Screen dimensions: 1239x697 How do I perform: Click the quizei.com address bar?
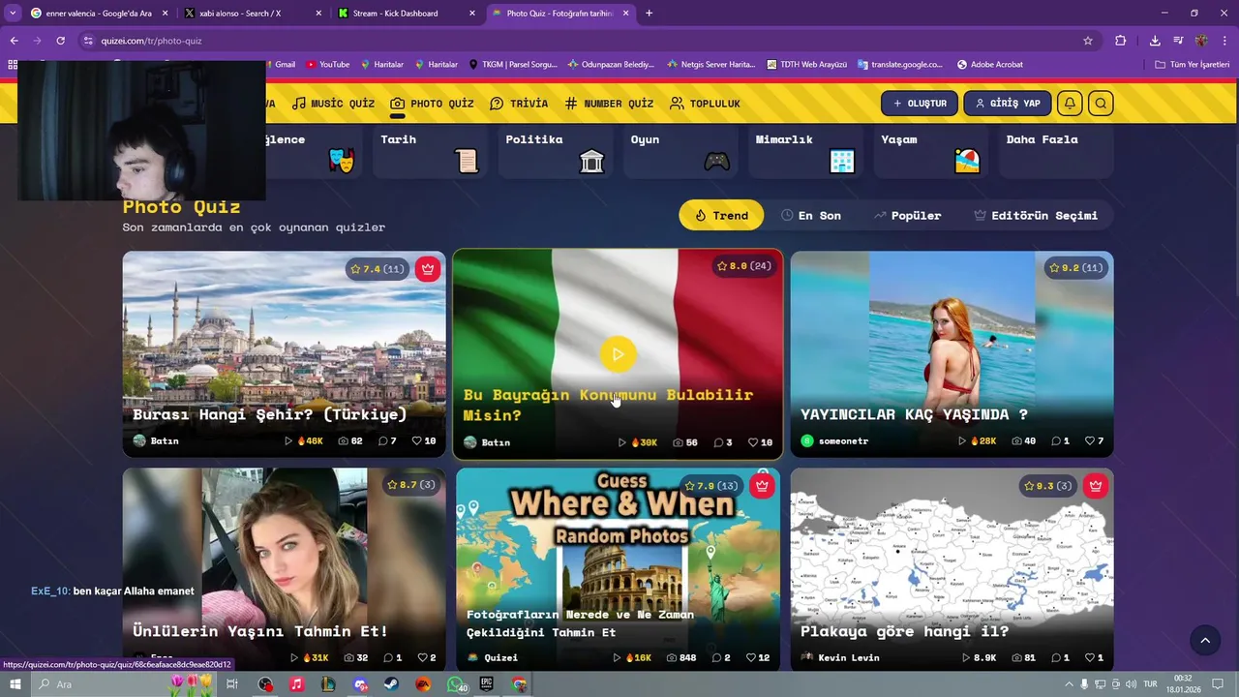pos(581,41)
